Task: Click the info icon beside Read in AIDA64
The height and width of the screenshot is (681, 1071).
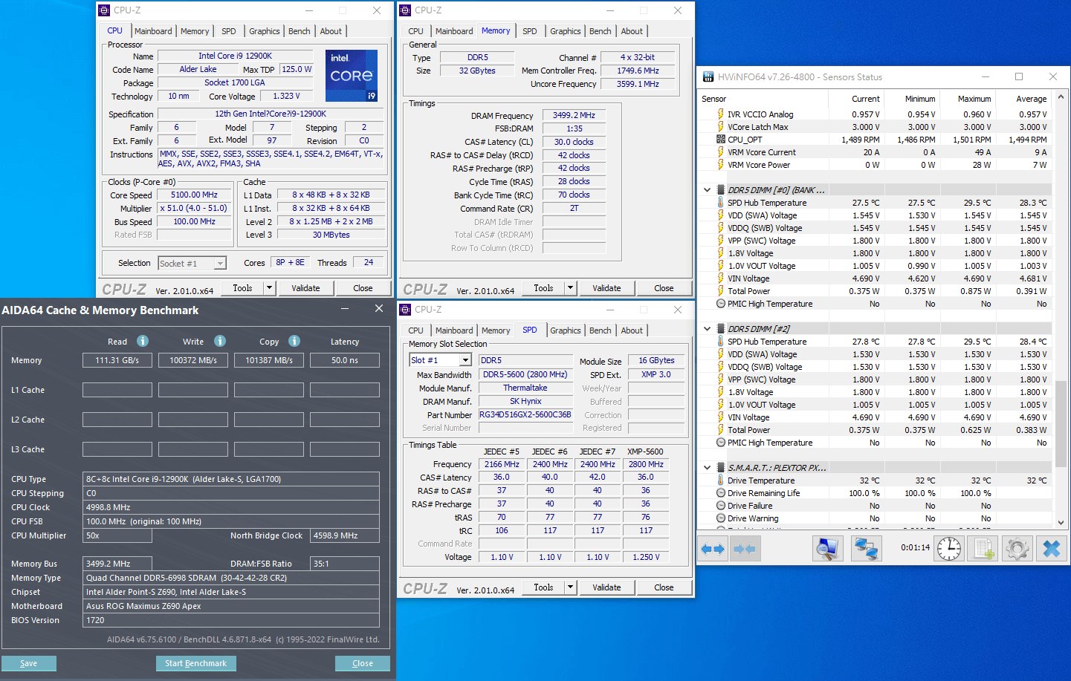Action: click(x=143, y=341)
